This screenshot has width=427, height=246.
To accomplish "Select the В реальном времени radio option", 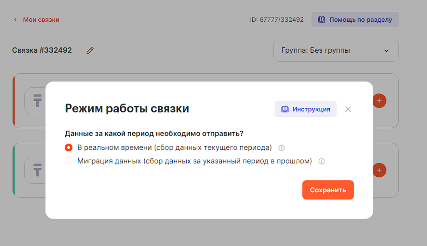I will (69, 148).
